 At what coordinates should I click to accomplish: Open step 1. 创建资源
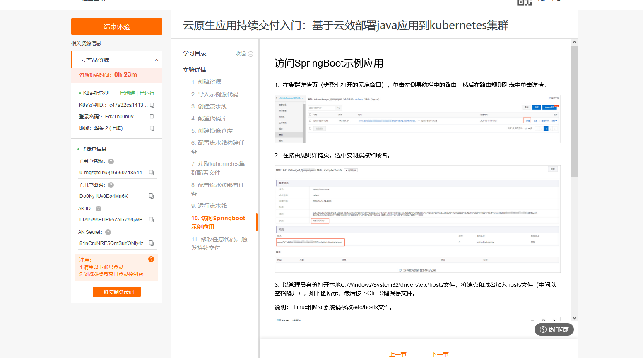(206, 82)
